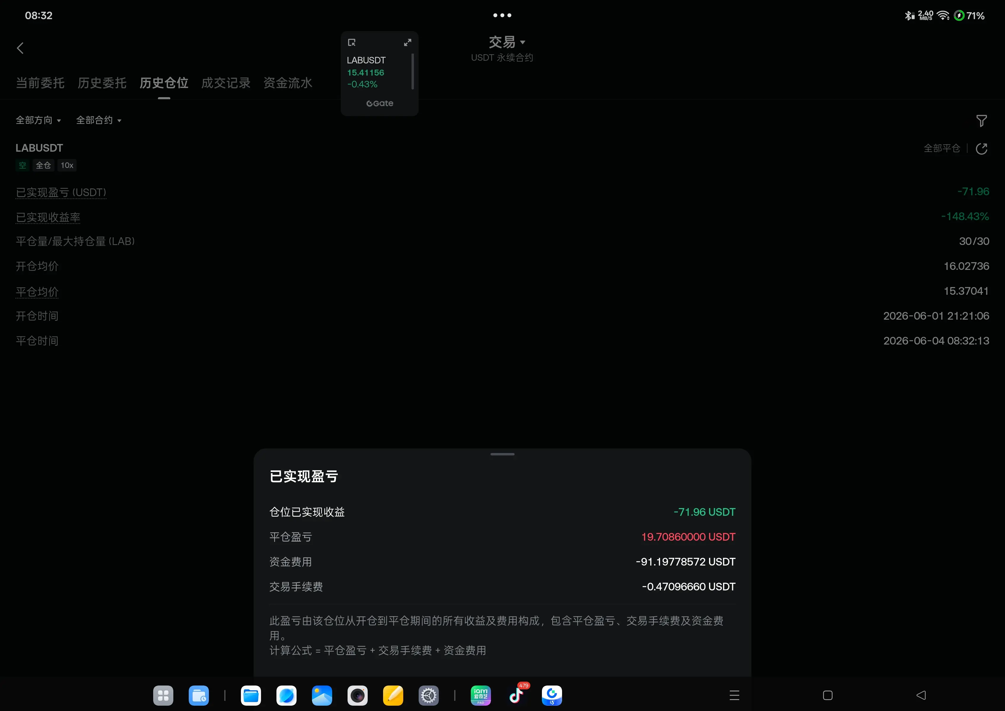Open the filter funnel icon
Image resolution: width=1005 pixels, height=711 pixels.
981,121
